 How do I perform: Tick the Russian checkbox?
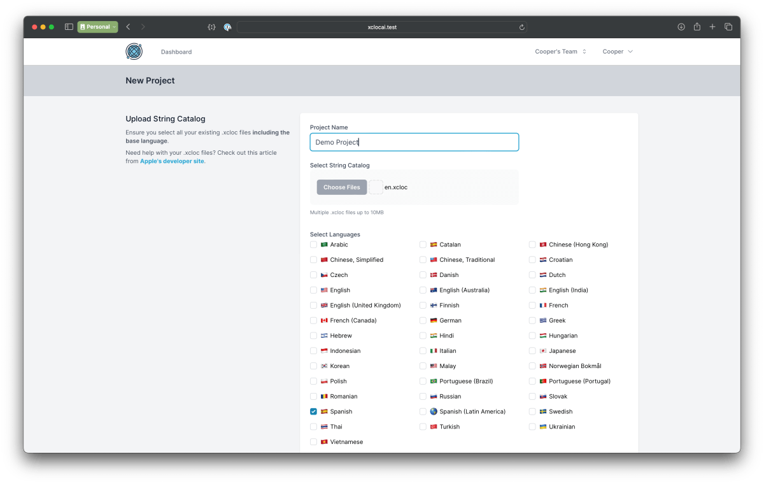(x=423, y=396)
